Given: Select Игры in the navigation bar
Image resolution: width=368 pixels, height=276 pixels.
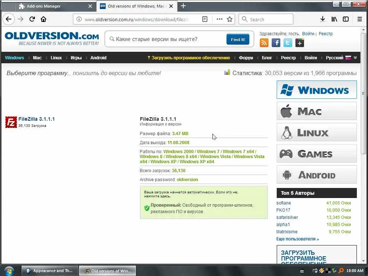Looking at the screenshot, I should pos(76,58).
